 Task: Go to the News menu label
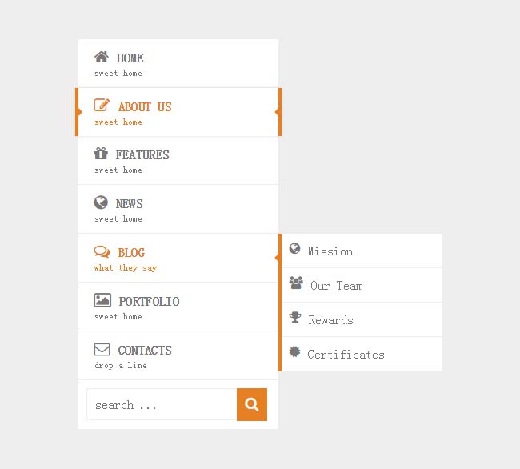tap(130, 204)
